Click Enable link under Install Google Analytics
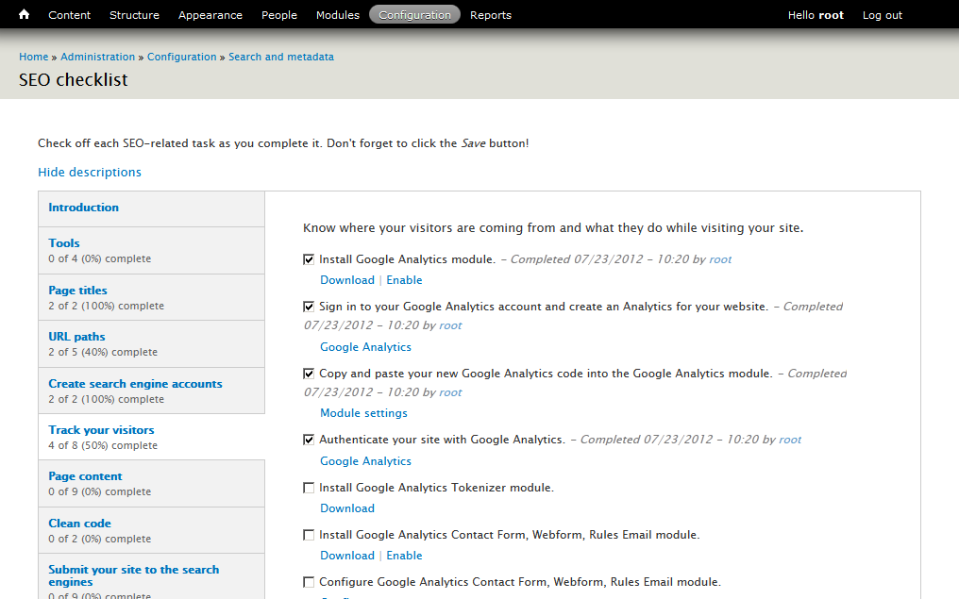The image size is (959, 599). [404, 280]
